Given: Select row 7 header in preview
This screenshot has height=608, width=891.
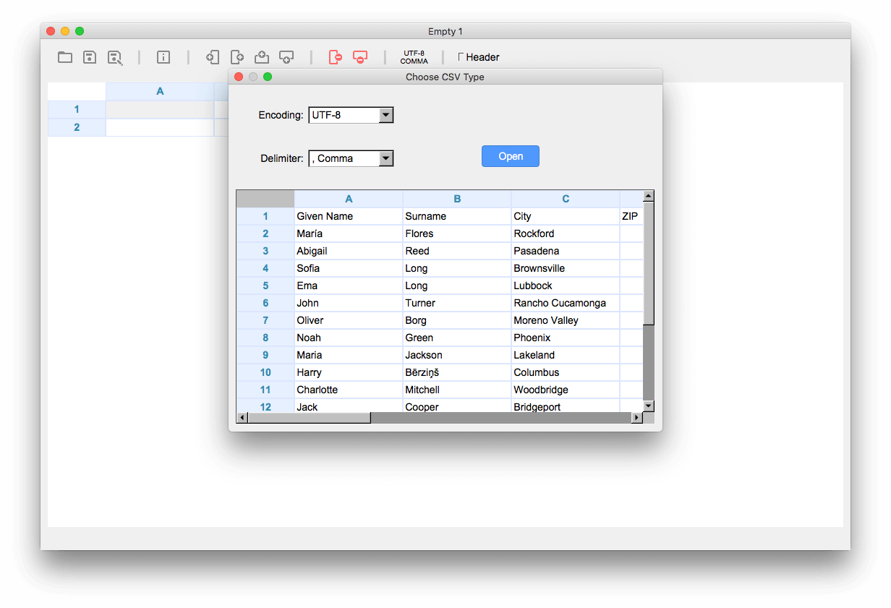Looking at the screenshot, I should (x=265, y=320).
